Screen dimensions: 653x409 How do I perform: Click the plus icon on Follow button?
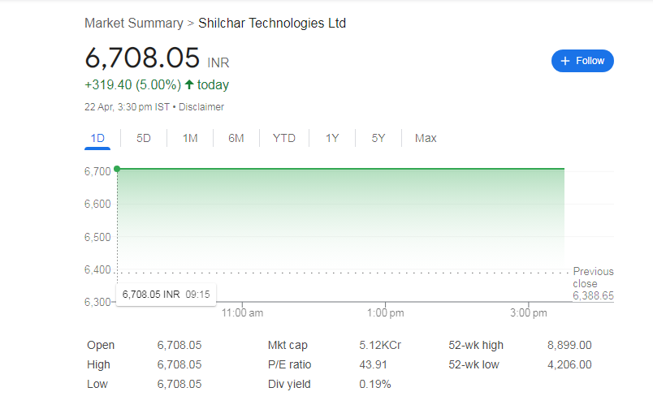[x=565, y=61]
